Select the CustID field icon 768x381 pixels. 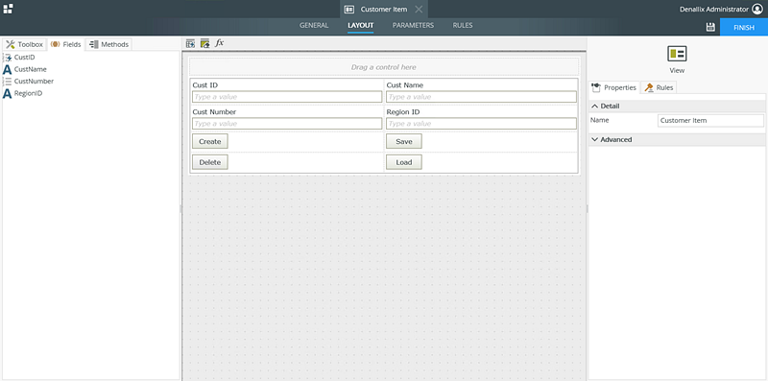[8, 58]
